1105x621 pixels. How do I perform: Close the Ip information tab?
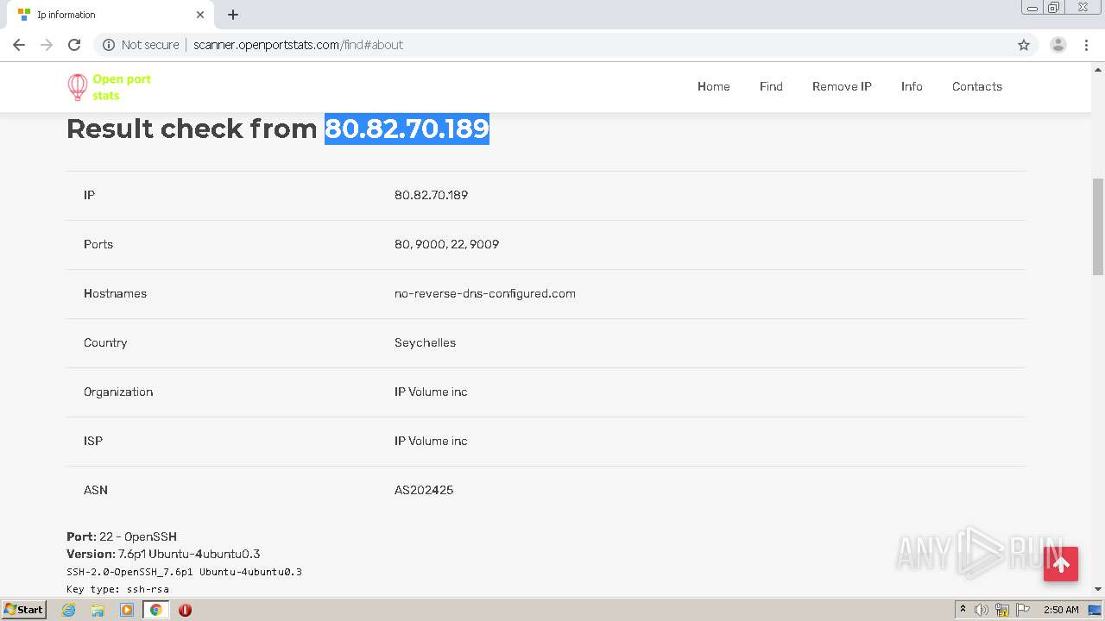[x=200, y=15]
